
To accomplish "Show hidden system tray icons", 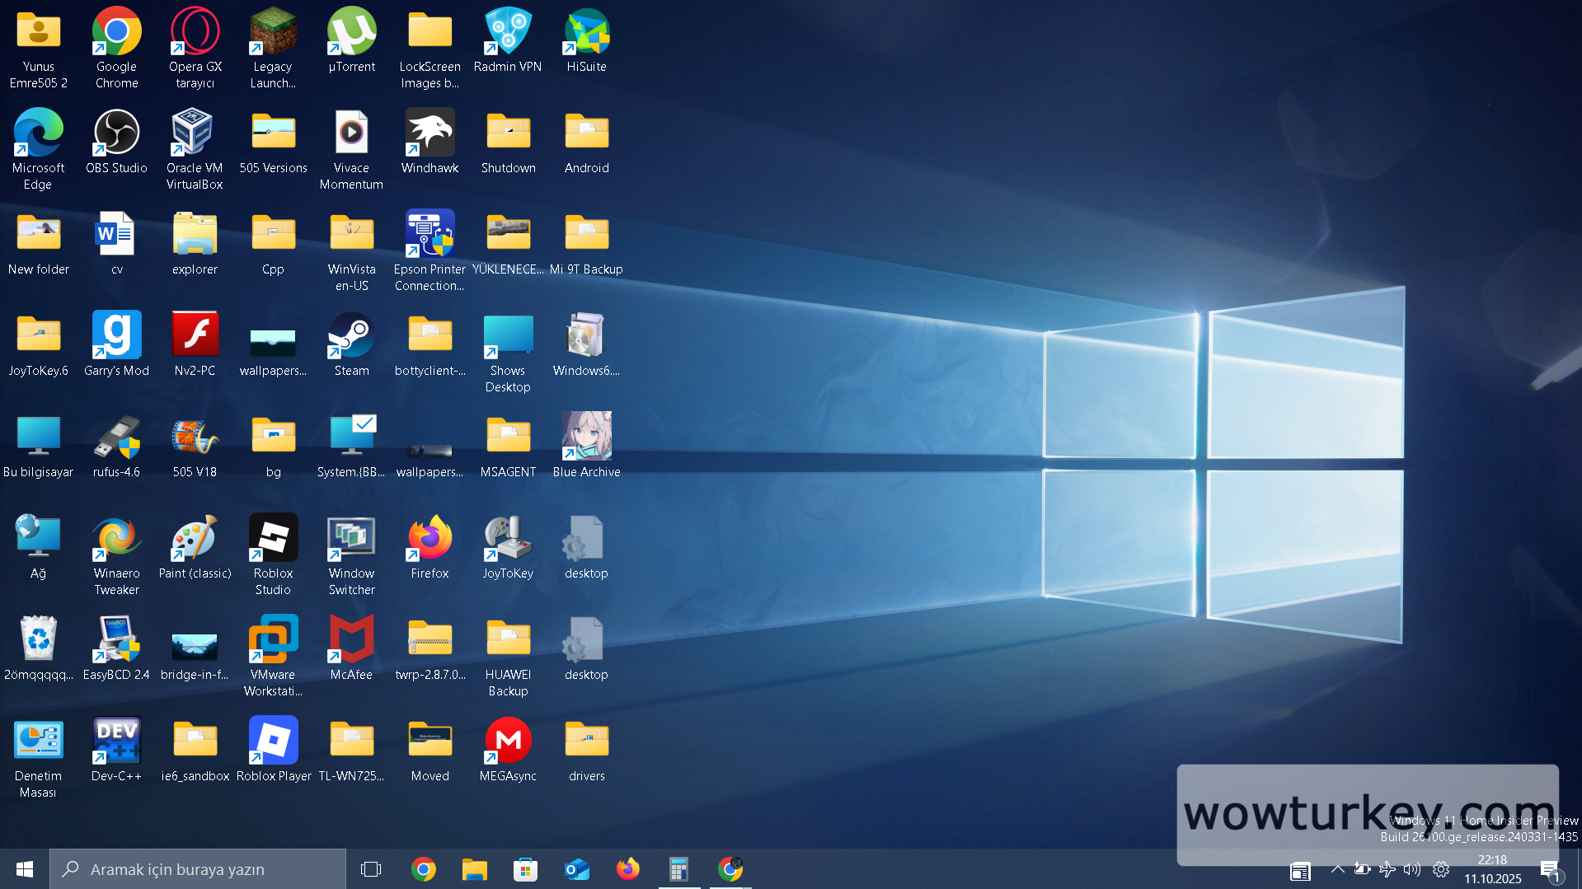I will pos(1337,869).
